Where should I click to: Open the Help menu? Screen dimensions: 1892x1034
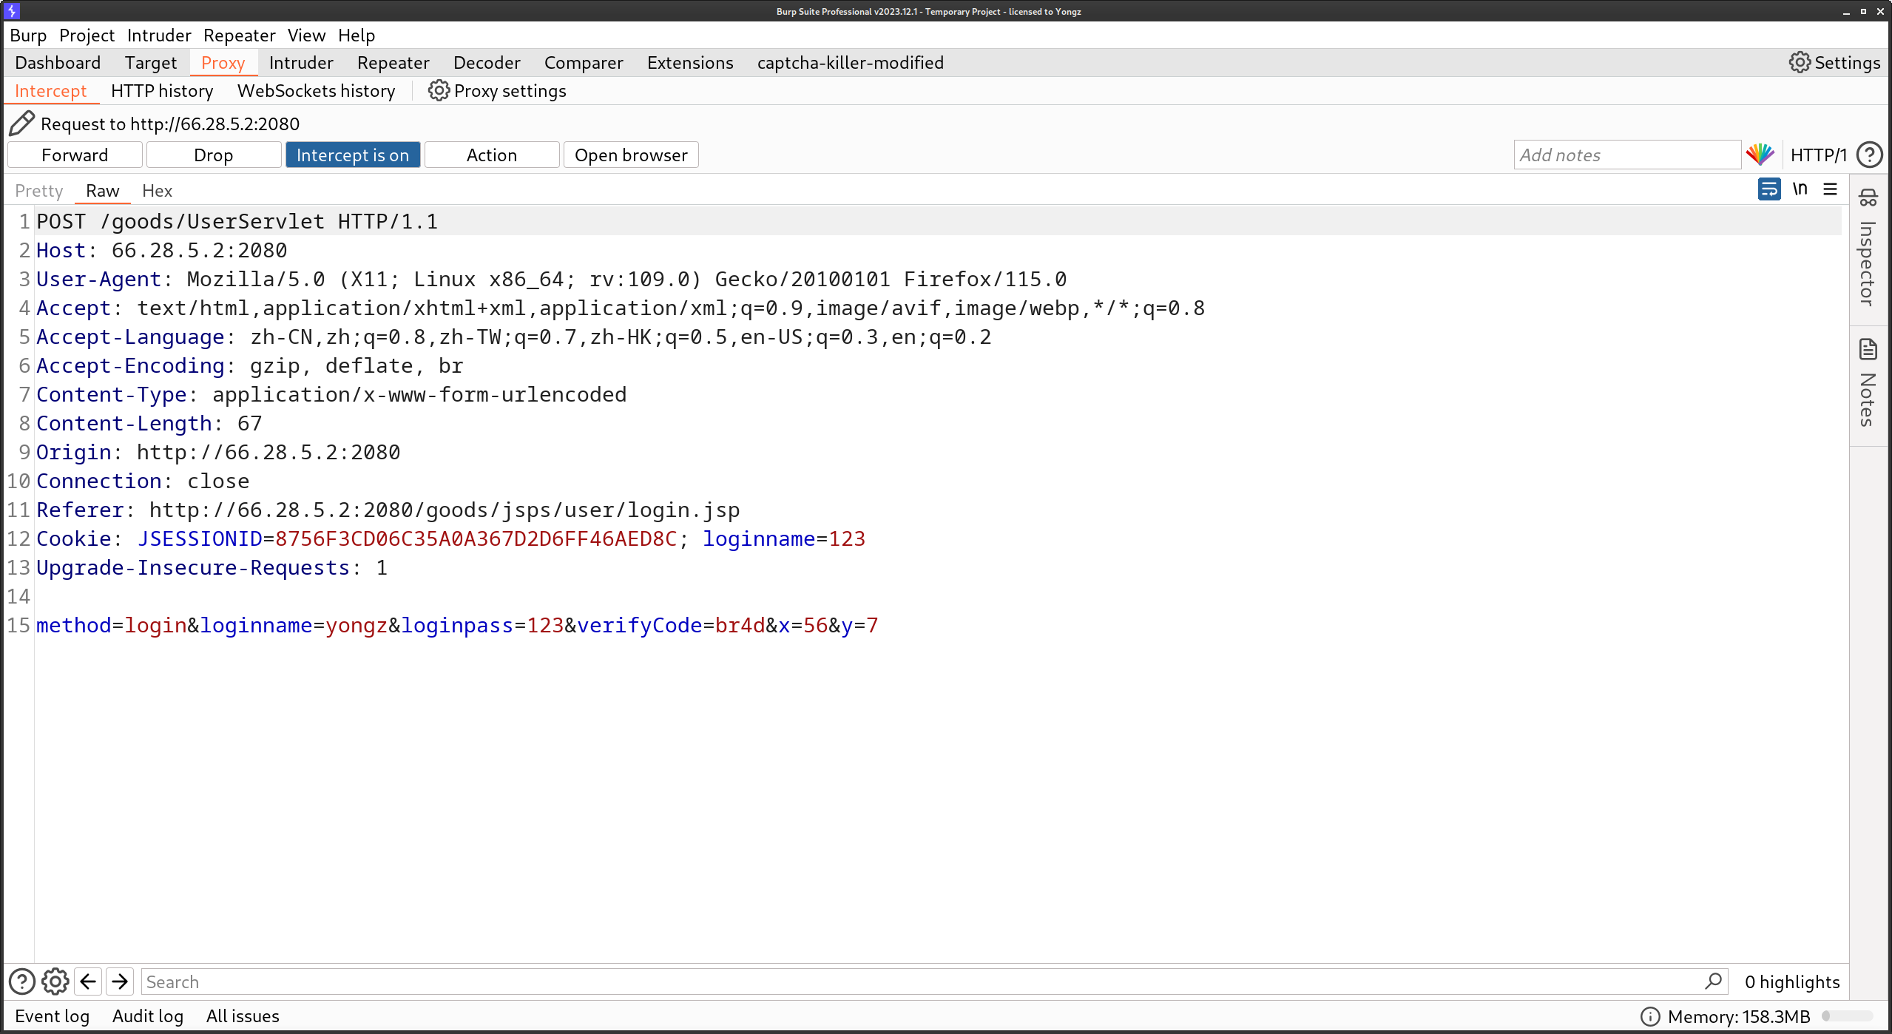click(x=357, y=36)
